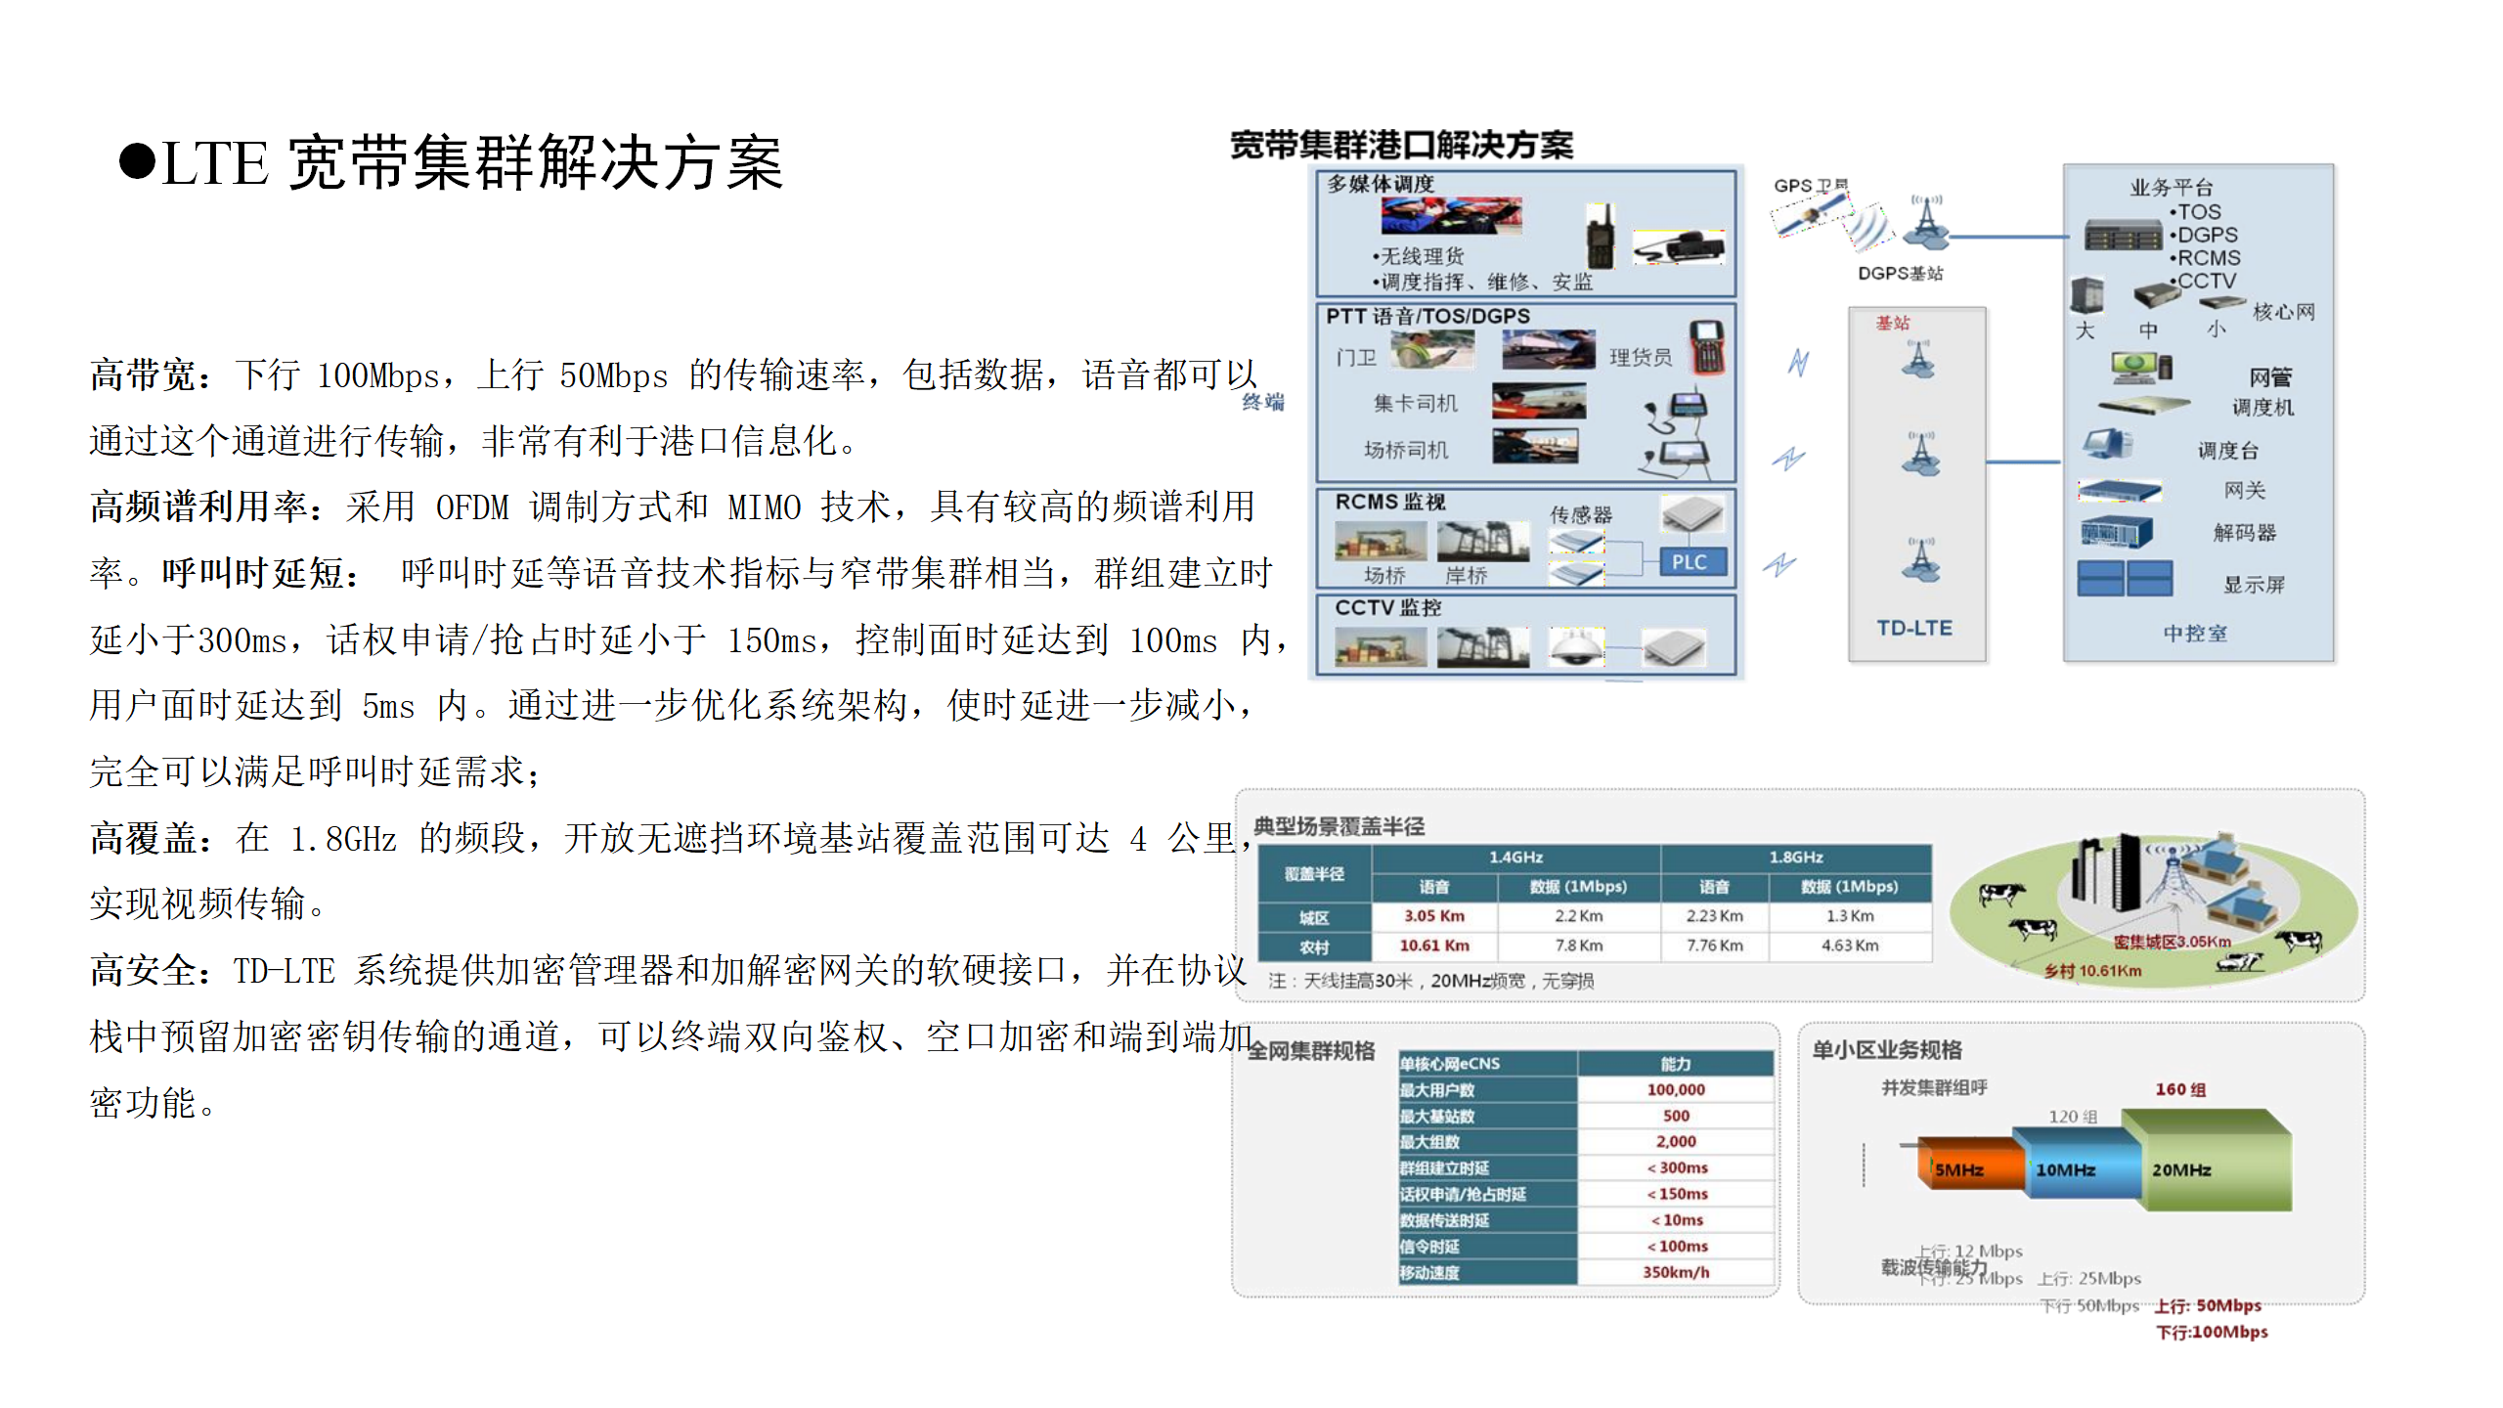Click the 典型场景覆盖半径 table title
The width and height of the screenshot is (2503, 1408).
1339,826
